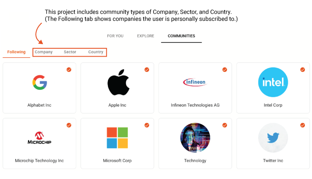This screenshot has width=312, height=179.
Task: Unfollow Apple Inc via its checkmark
Action: coord(147,70)
